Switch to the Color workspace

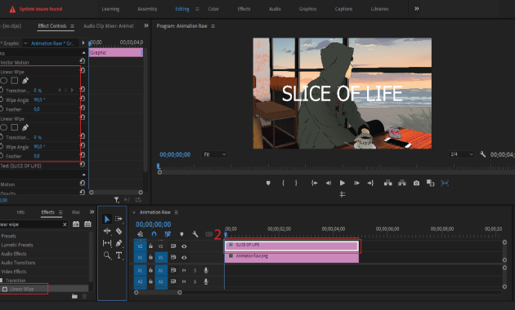[x=213, y=9]
